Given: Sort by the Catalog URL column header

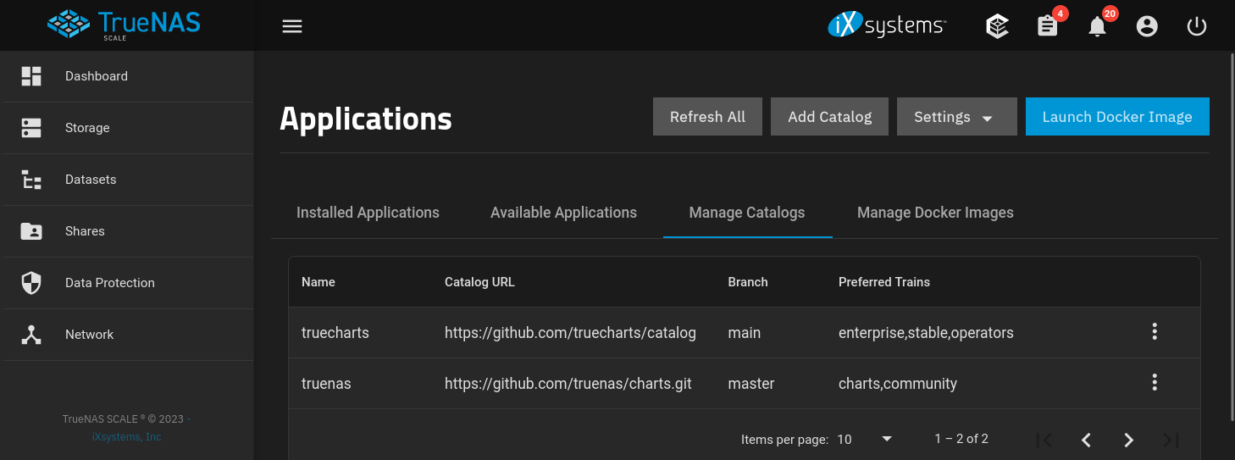Looking at the screenshot, I should pyautogui.click(x=479, y=282).
